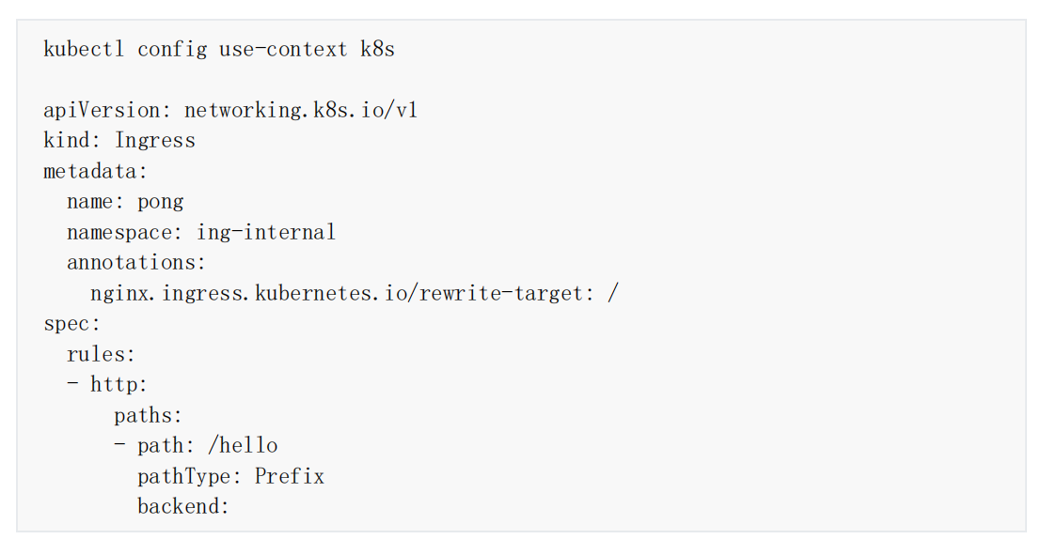This screenshot has width=1042, height=539.
Task: Click the annotations: key
Action: (137, 262)
